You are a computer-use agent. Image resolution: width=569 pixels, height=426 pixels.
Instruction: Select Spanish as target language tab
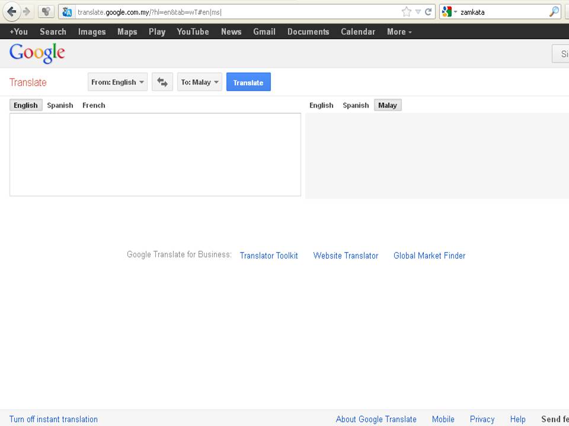pyautogui.click(x=356, y=105)
